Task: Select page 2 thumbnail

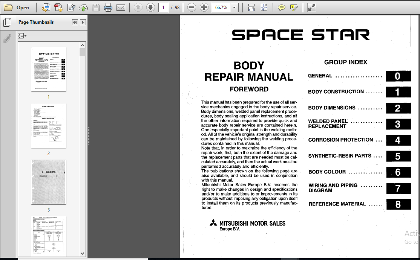Action: tap(49, 126)
